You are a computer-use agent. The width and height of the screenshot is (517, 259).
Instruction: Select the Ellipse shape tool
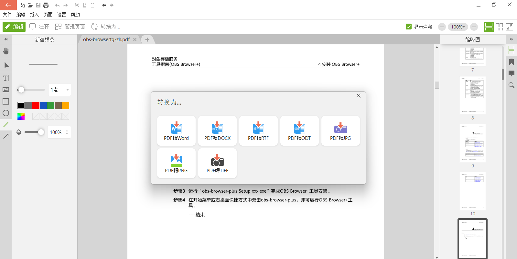coord(6,113)
